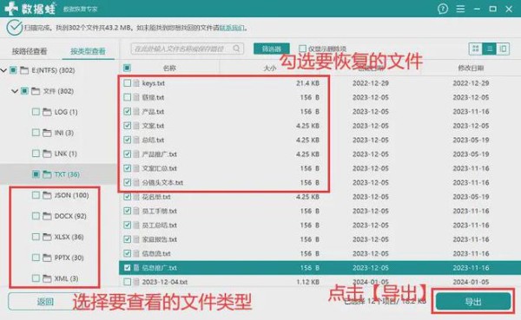The width and height of the screenshot is (521, 320).
Task: Collapse the 文件 (302) folder node
Action: click(x=15, y=91)
